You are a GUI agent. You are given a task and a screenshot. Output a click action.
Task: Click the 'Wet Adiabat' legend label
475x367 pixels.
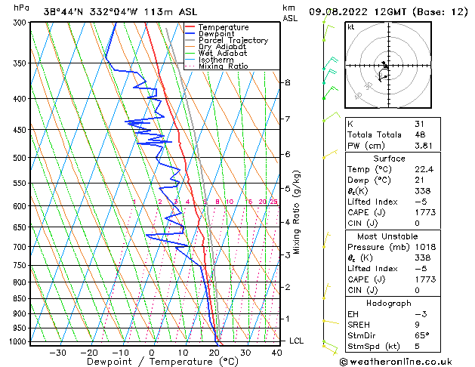click(x=223, y=54)
